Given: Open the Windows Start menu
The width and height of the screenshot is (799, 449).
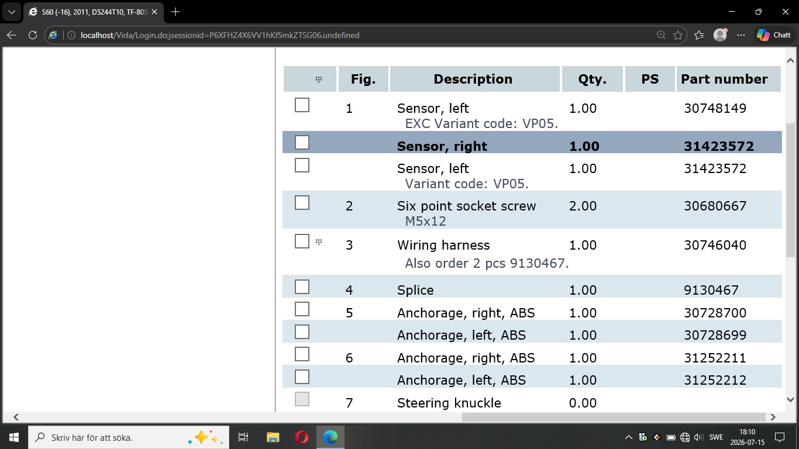Looking at the screenshot, I should point(13,437).
